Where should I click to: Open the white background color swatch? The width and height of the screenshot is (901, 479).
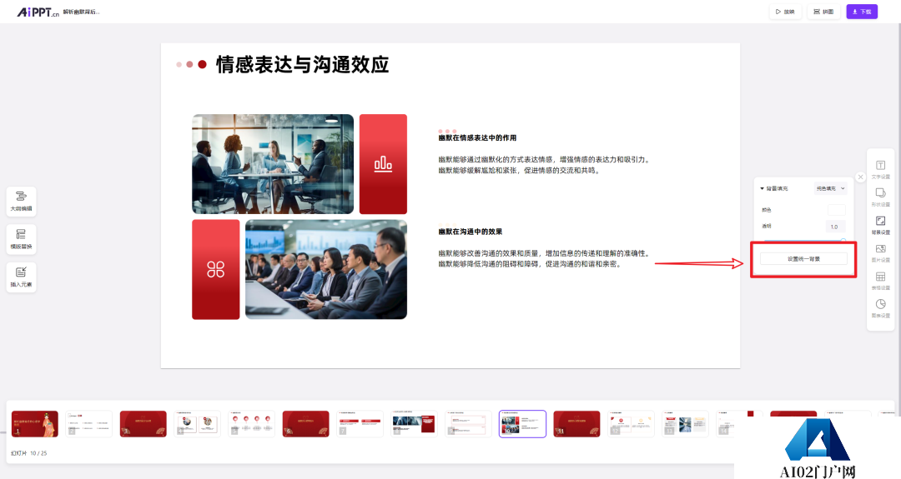click(x=836, y=210)
